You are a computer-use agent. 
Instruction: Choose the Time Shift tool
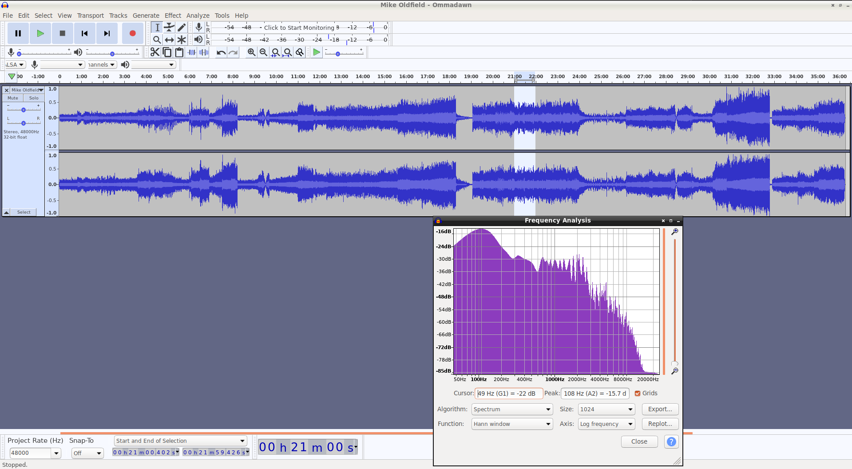click(x=169, y=40)
